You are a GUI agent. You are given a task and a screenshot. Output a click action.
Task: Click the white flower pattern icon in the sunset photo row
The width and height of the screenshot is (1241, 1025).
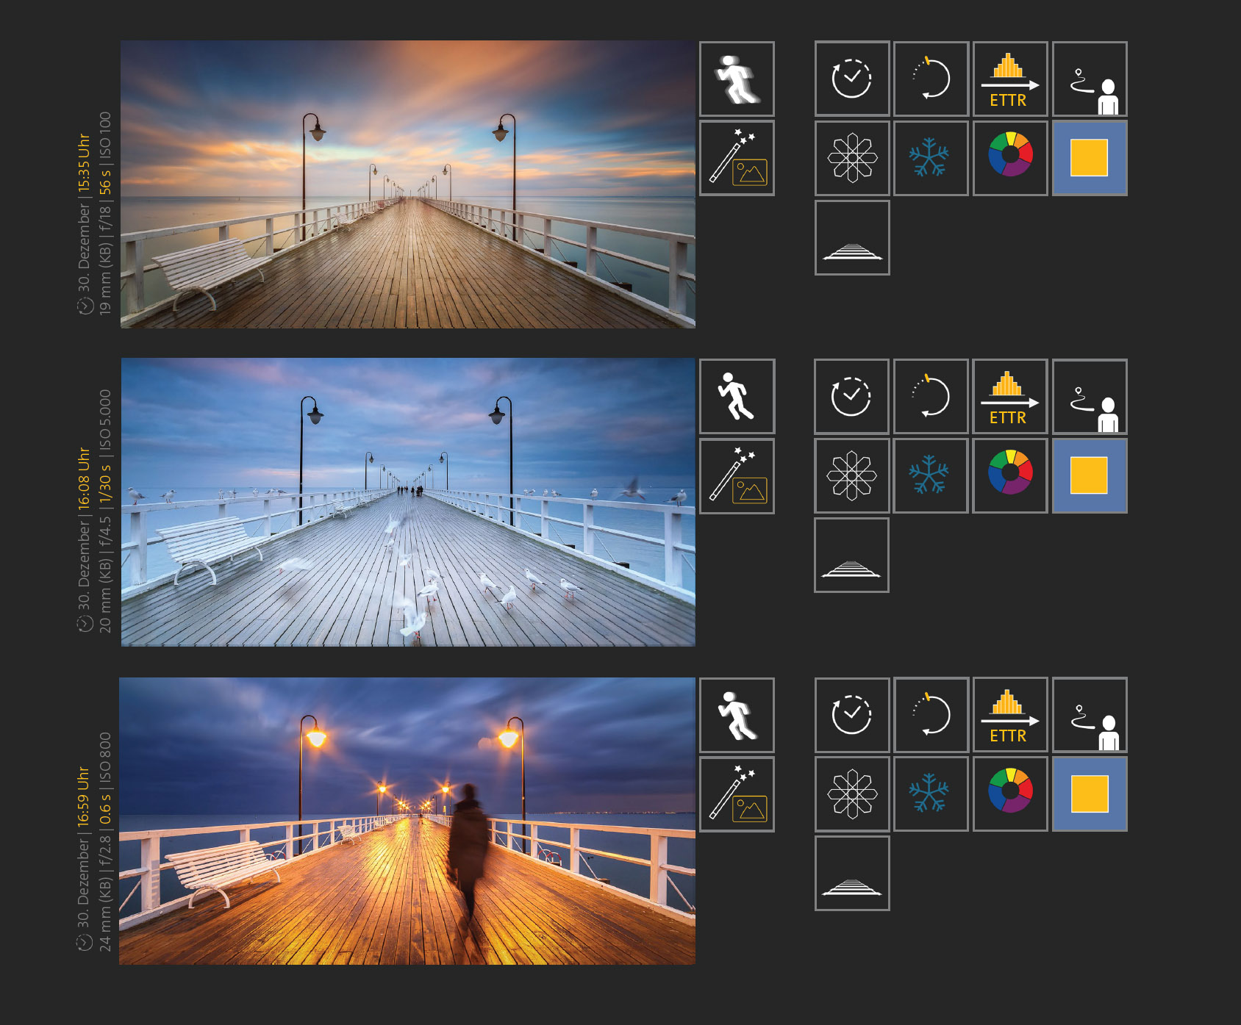point(852,158)
